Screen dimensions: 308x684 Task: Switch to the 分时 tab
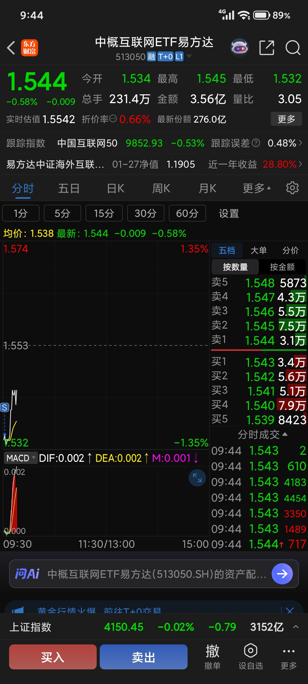point(23,188)
